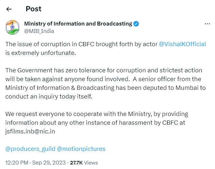Go back using the left arrow
The image size is (215, 169).
(9, 9)
